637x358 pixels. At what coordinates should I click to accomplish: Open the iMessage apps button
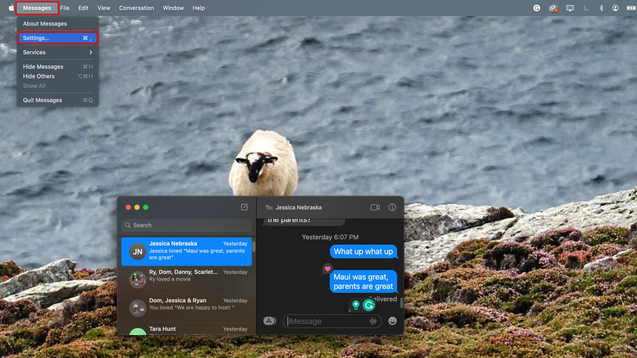pos(269,321)
